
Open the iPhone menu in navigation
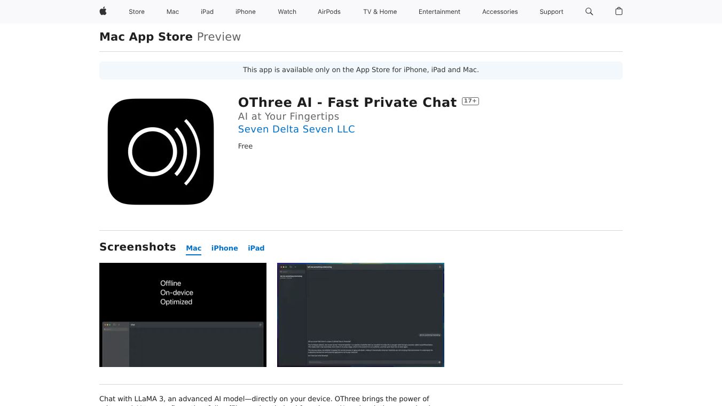pyautogui.click(x=246, y=12)
